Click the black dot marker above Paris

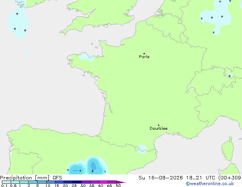(x=144, y=53)
